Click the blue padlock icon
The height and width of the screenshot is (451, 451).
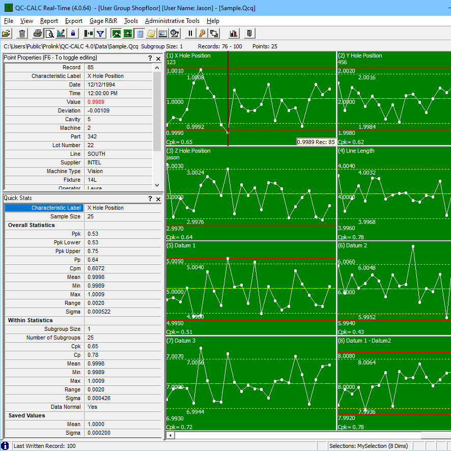coord(73,34)
